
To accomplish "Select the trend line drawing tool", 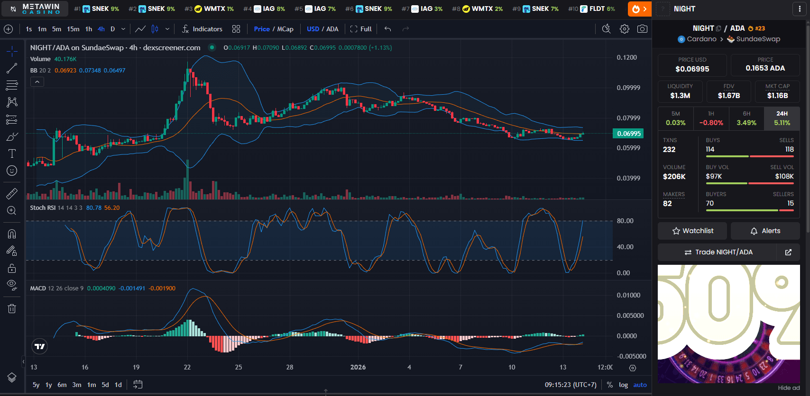I will (12, 69).
